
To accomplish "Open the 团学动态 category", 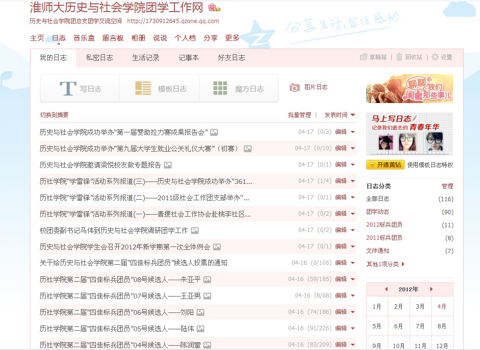I will [377, 212].
